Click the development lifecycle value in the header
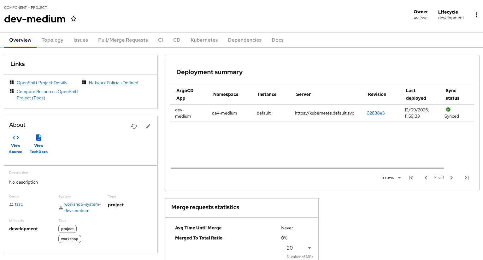This screenshot has width=483, height=260. [x=451, y=18]
